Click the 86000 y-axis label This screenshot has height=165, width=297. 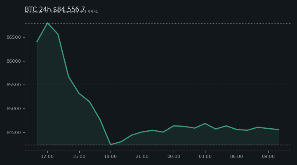tap(14, 61)
